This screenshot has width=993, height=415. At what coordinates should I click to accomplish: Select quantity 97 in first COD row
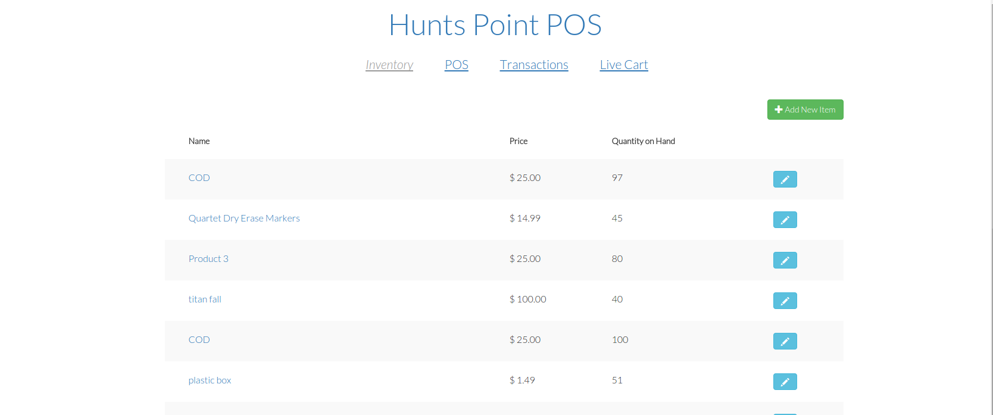617,177
